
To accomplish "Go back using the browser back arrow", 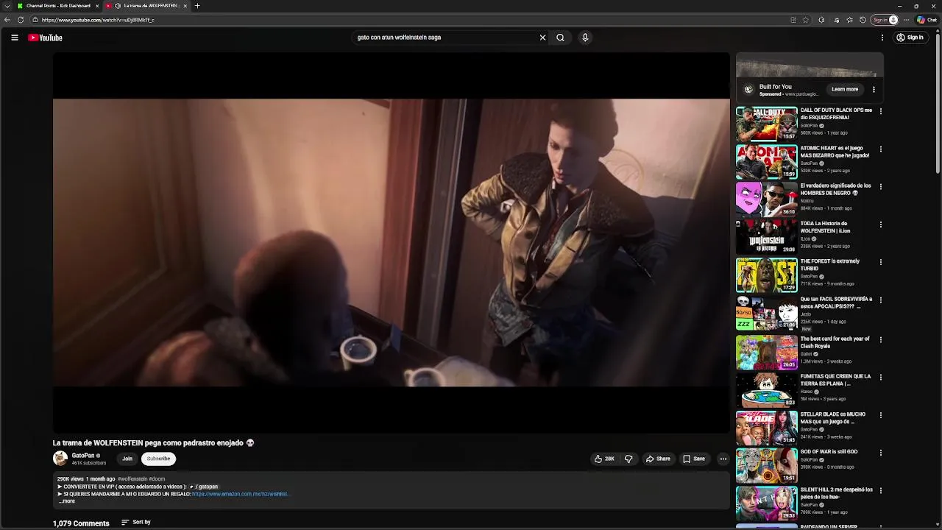I will pyautogui.click(x=7, y=20).
